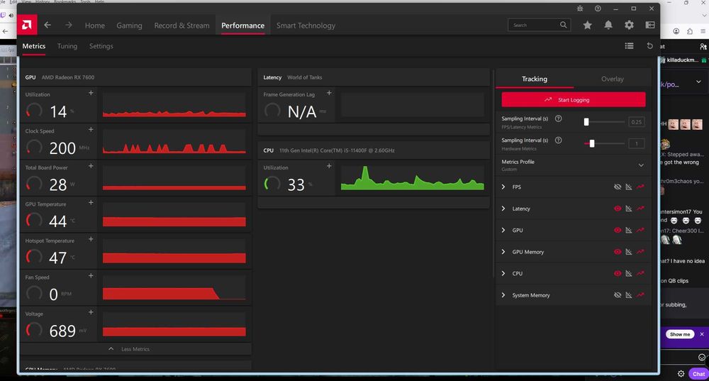Click the AMD logo icon
The image size is (709, 381).
[26, 26]
